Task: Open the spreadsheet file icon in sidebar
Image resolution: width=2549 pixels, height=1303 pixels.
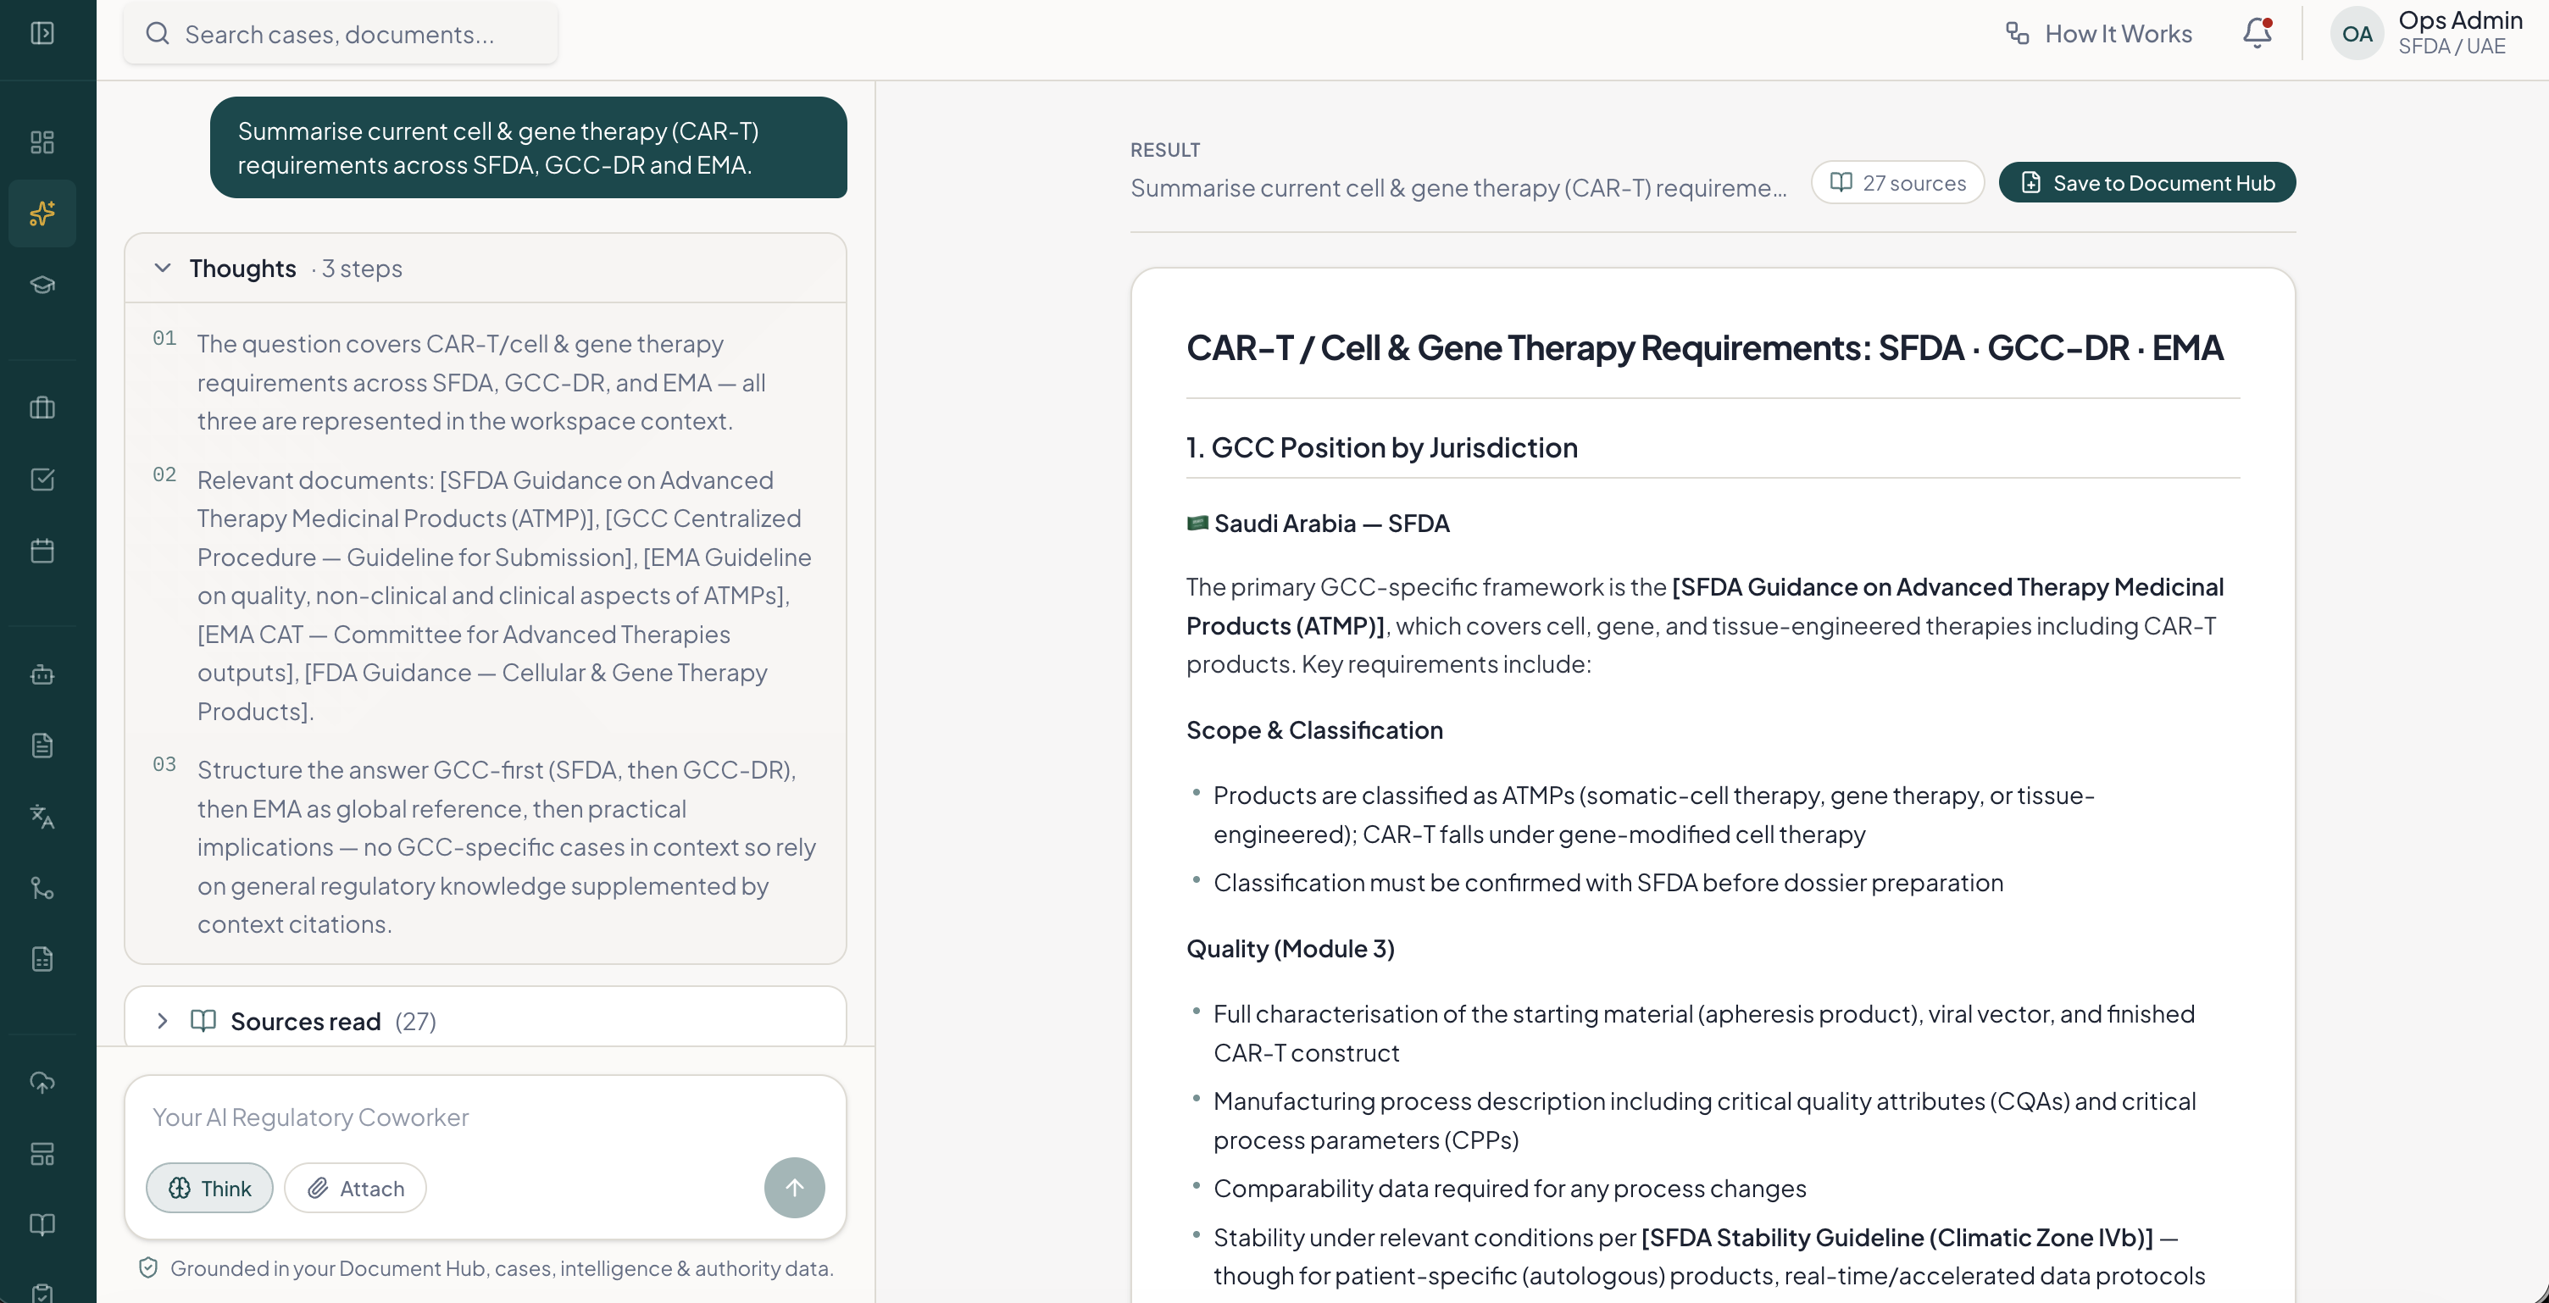Action: 42,959
